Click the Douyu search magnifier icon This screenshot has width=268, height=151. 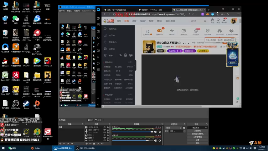[x=205, y=21]
